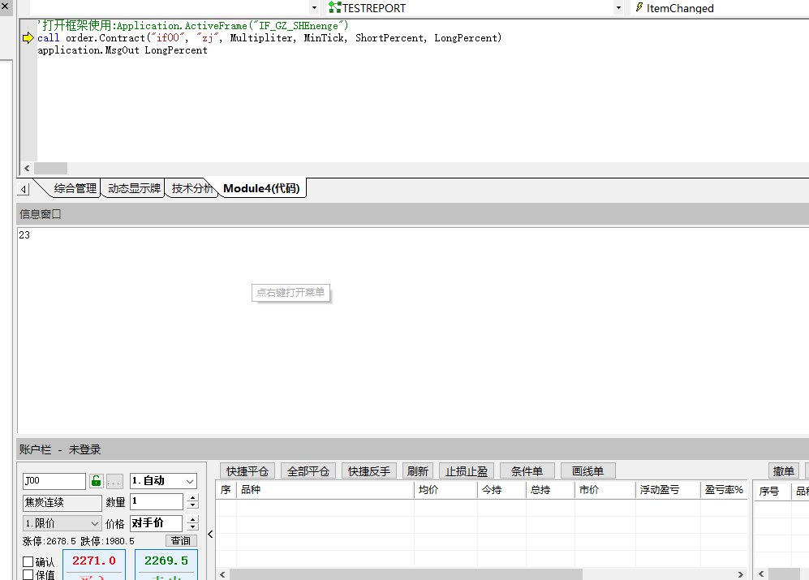The height and width of the screenshot is (580, 809).
Task: Enable the 确认 checkbox
Action: click(28, 561)
